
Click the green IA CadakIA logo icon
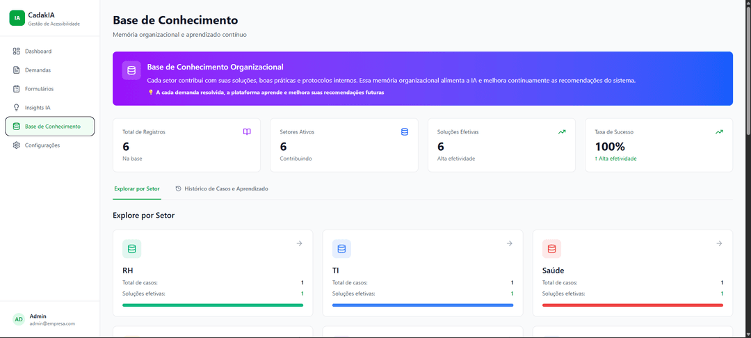17,17
